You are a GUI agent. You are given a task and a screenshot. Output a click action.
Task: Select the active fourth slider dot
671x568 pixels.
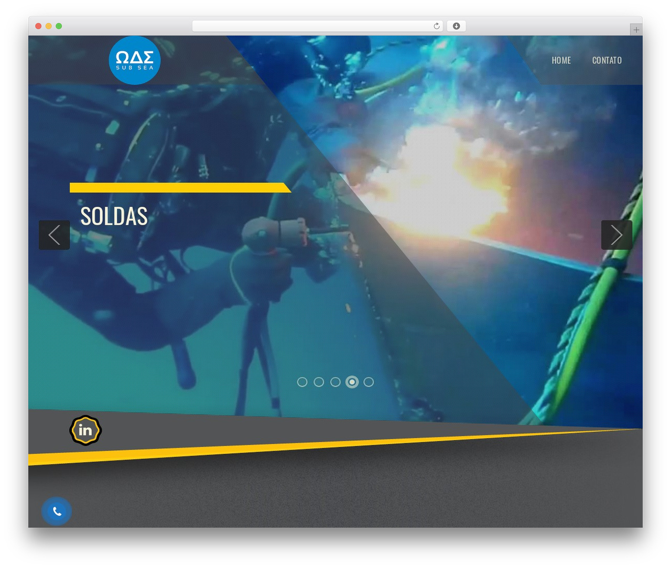352,382
